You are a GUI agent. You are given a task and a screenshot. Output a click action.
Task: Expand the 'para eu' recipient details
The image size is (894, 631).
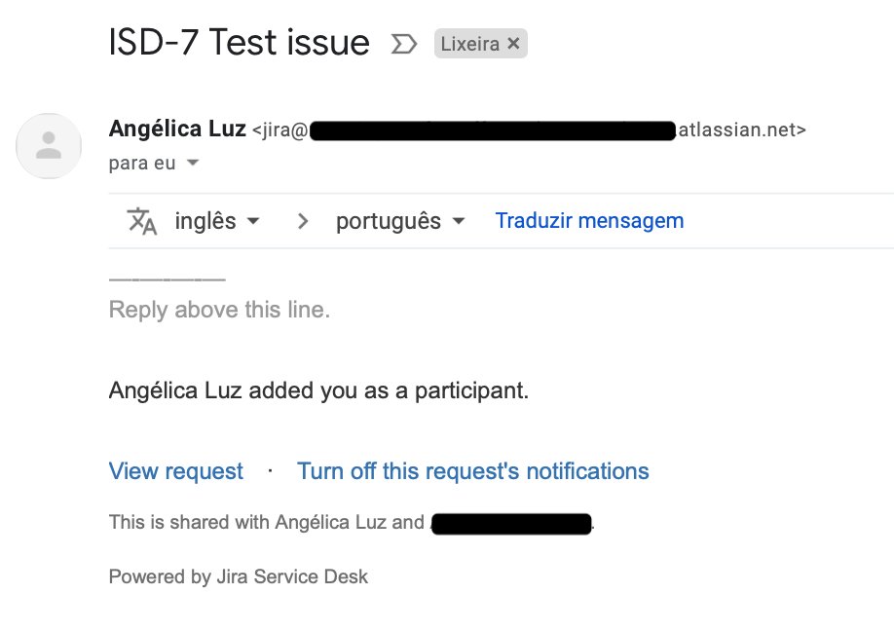(x=191, y=163)
